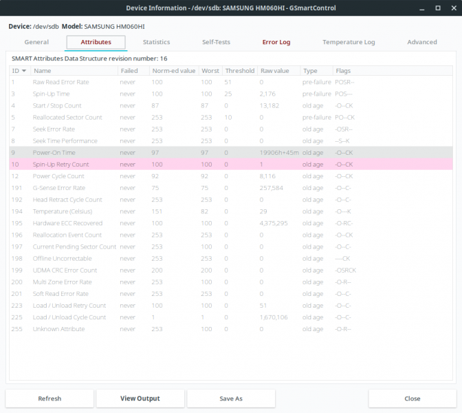Click the -OSRCK flags cell
The width and height of the screenshot is (462, 413).
(345, 271)
